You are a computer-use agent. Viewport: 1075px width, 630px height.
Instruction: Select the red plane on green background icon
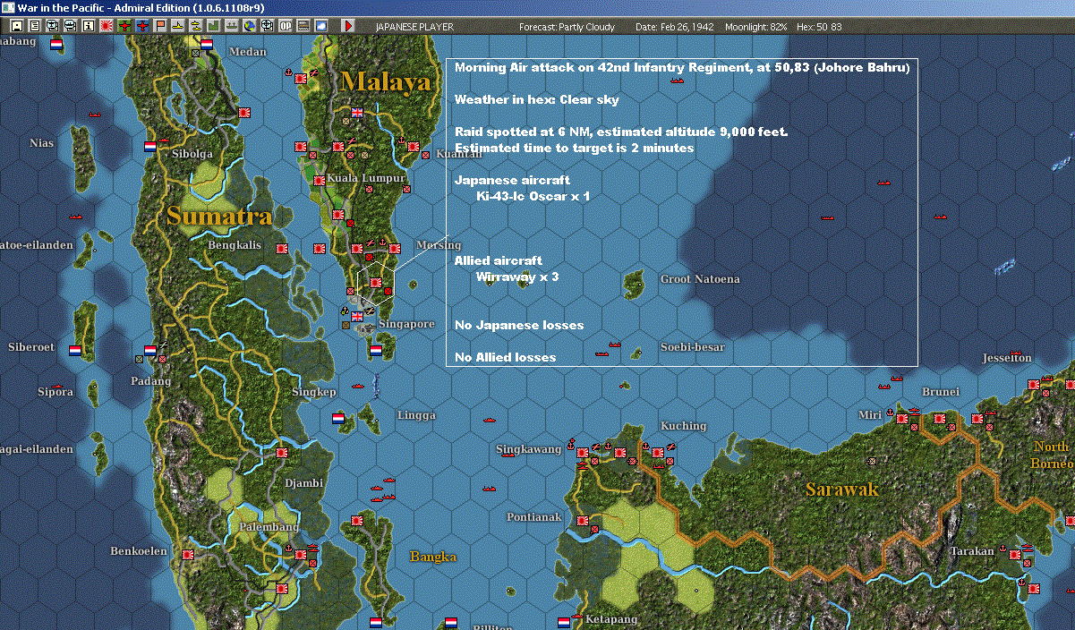[x=124, y=27]
